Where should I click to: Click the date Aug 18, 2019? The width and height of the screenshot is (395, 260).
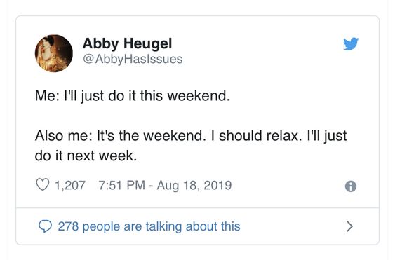pos(194,186)
